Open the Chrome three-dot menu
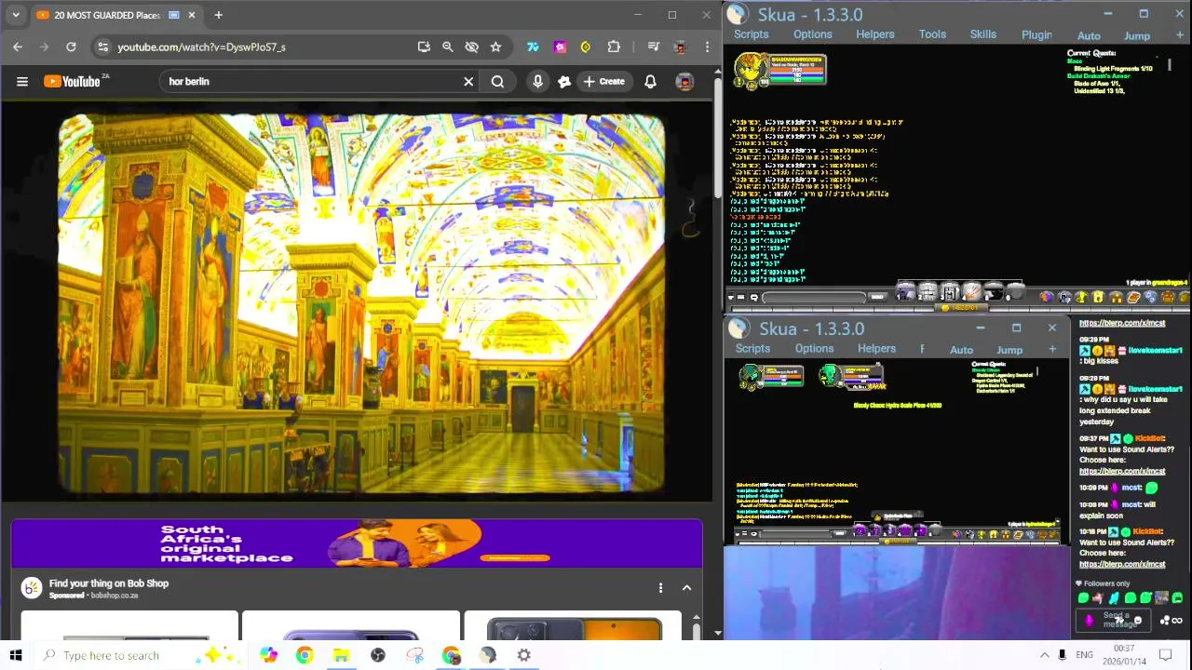The width and height of the screenshot is (1192, 670). pos(708,47)
